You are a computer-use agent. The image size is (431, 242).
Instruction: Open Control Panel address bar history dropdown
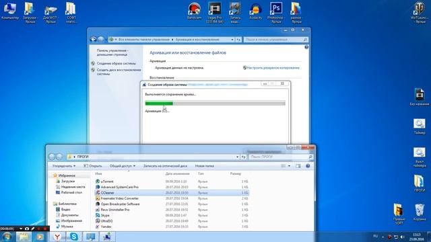[x=232, y=40]
